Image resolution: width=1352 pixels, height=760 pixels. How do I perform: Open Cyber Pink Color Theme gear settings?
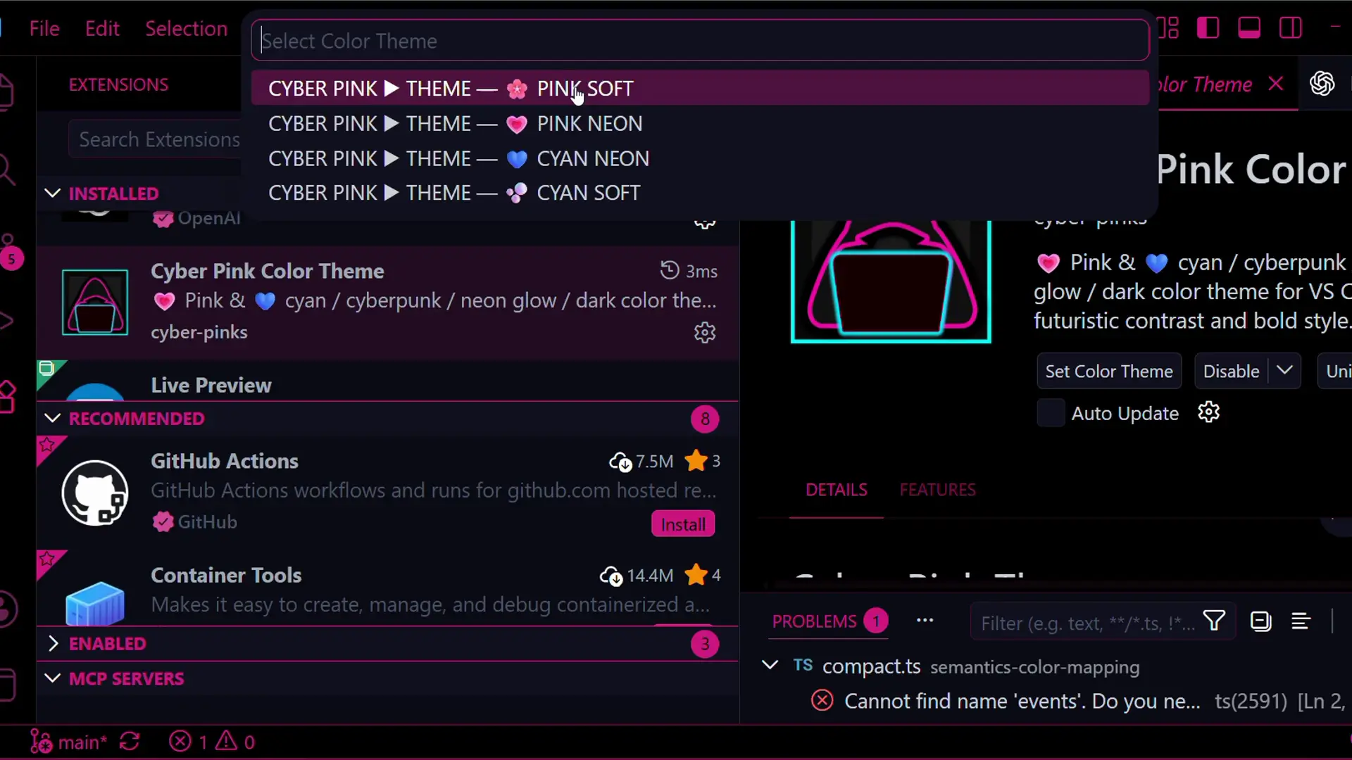coord(705,332)
